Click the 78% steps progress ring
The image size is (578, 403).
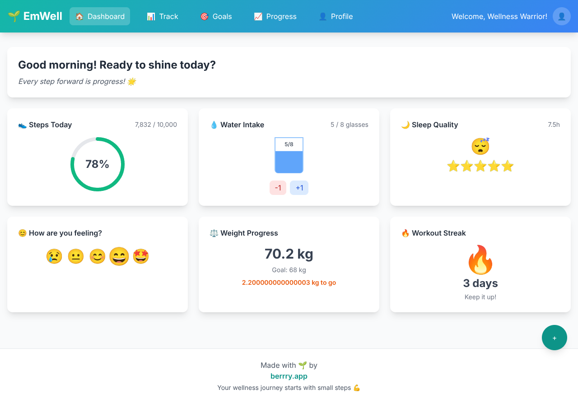(x=98, y=164)
